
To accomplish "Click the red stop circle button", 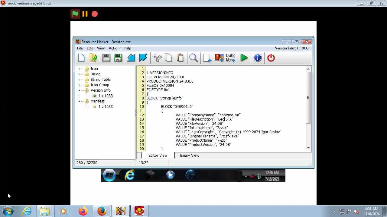I will click(95, 14).
